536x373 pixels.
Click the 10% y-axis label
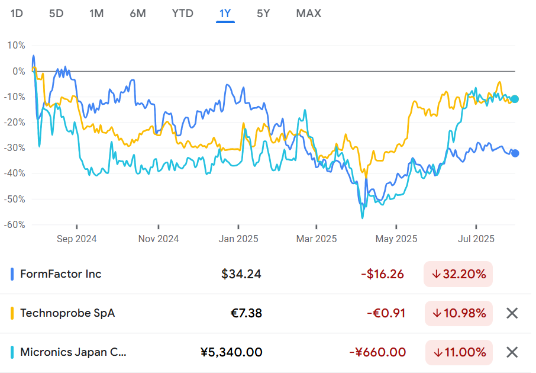click(x=16, y=46)
